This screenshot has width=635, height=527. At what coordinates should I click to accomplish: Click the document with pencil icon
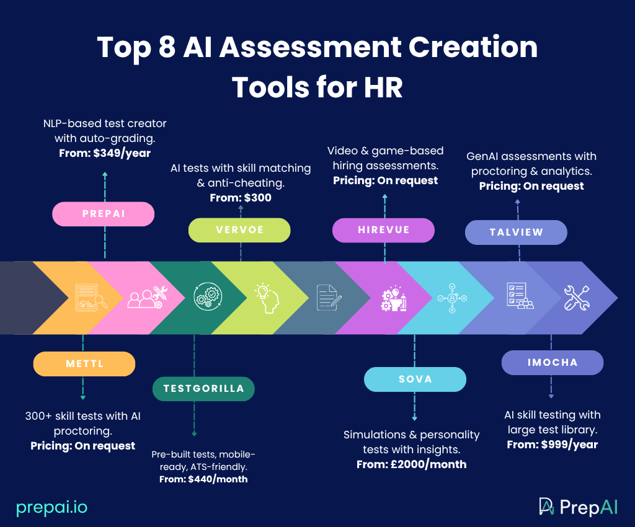coord(329,297)
